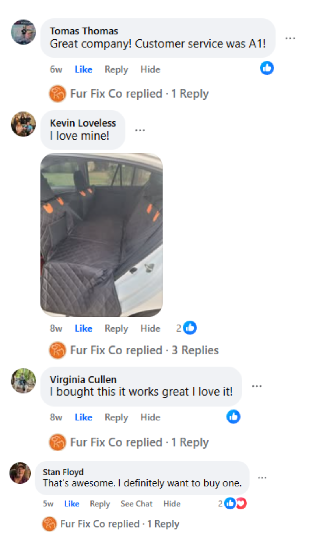Like Stan Floyd's comment
This screenshot has width=312, height=556.
[72, 504]
